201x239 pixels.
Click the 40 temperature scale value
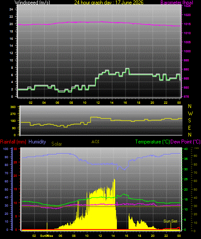[186, 149]
